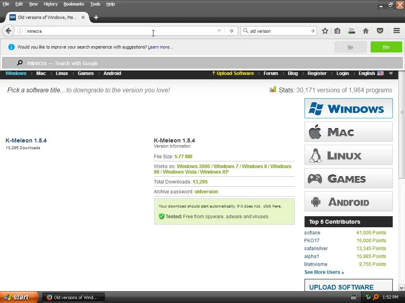This screenshot has height=303, width=405.
Task: Show your bookmarks list icon
Action: (x=337, y=31)
